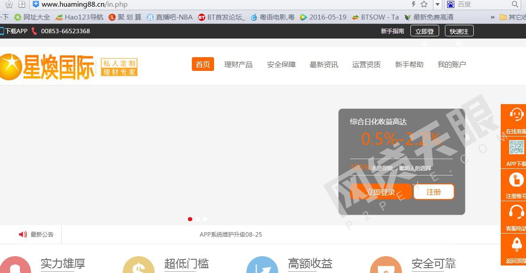Open the address bar dropdown arrow
Screen dimensions: 526x273
(437, 4)
